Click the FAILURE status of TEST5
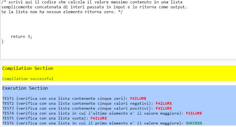 99,118
